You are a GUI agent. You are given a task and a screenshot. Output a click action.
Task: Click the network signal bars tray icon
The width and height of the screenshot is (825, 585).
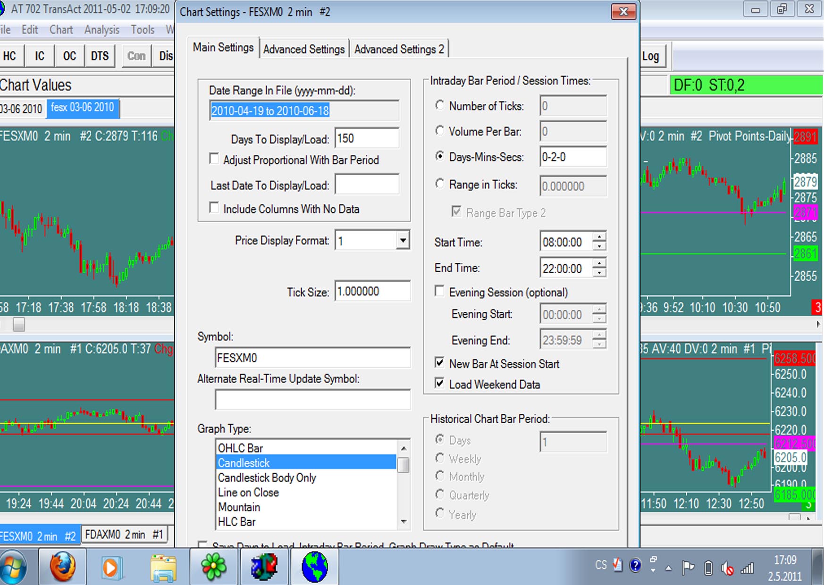(747, 568)
